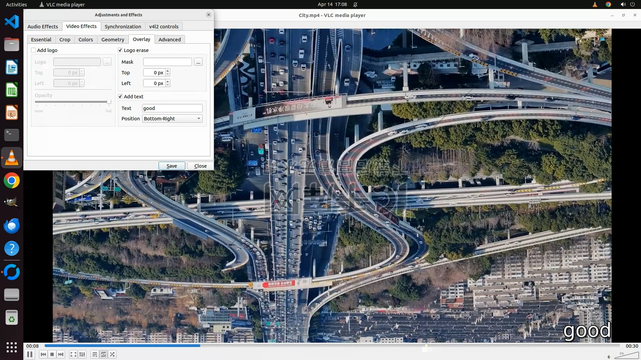Screen dimensions: 641x360
Task: Open extended settings equalizer icon
Action: 82,354
